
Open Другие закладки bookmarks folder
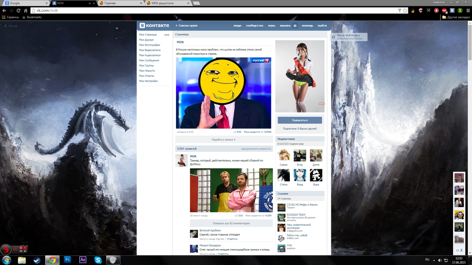pyautogui.click(x=456, y=17)
